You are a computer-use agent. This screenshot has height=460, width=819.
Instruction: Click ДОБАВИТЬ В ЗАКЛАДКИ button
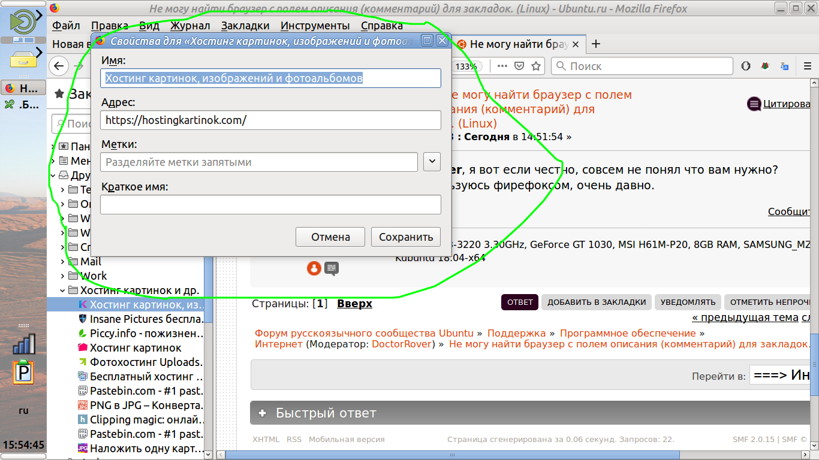tap(597, 302)
